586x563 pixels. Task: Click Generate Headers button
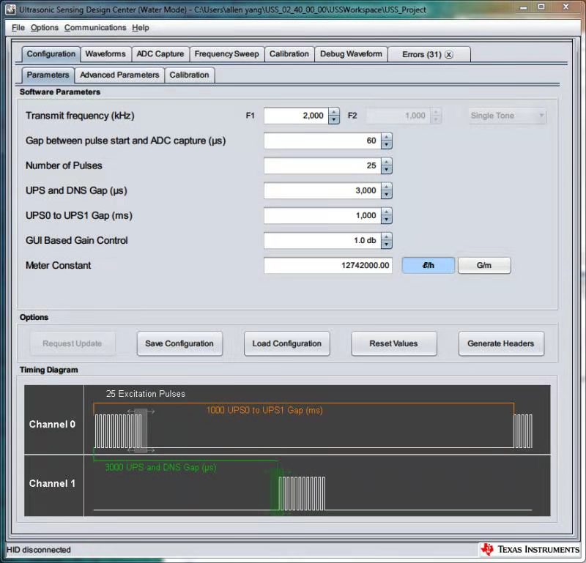point(501,343)
